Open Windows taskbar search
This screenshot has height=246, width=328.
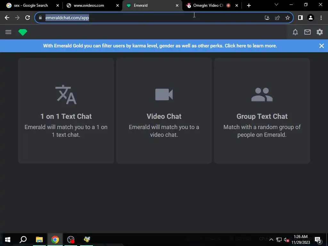pos(23,240)
